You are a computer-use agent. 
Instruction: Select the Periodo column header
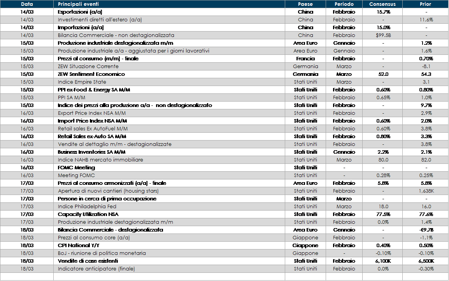click(x=344, y=4)
